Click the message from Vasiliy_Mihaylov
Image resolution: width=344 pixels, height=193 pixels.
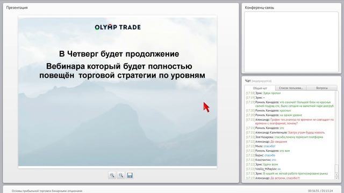[263, 169]
